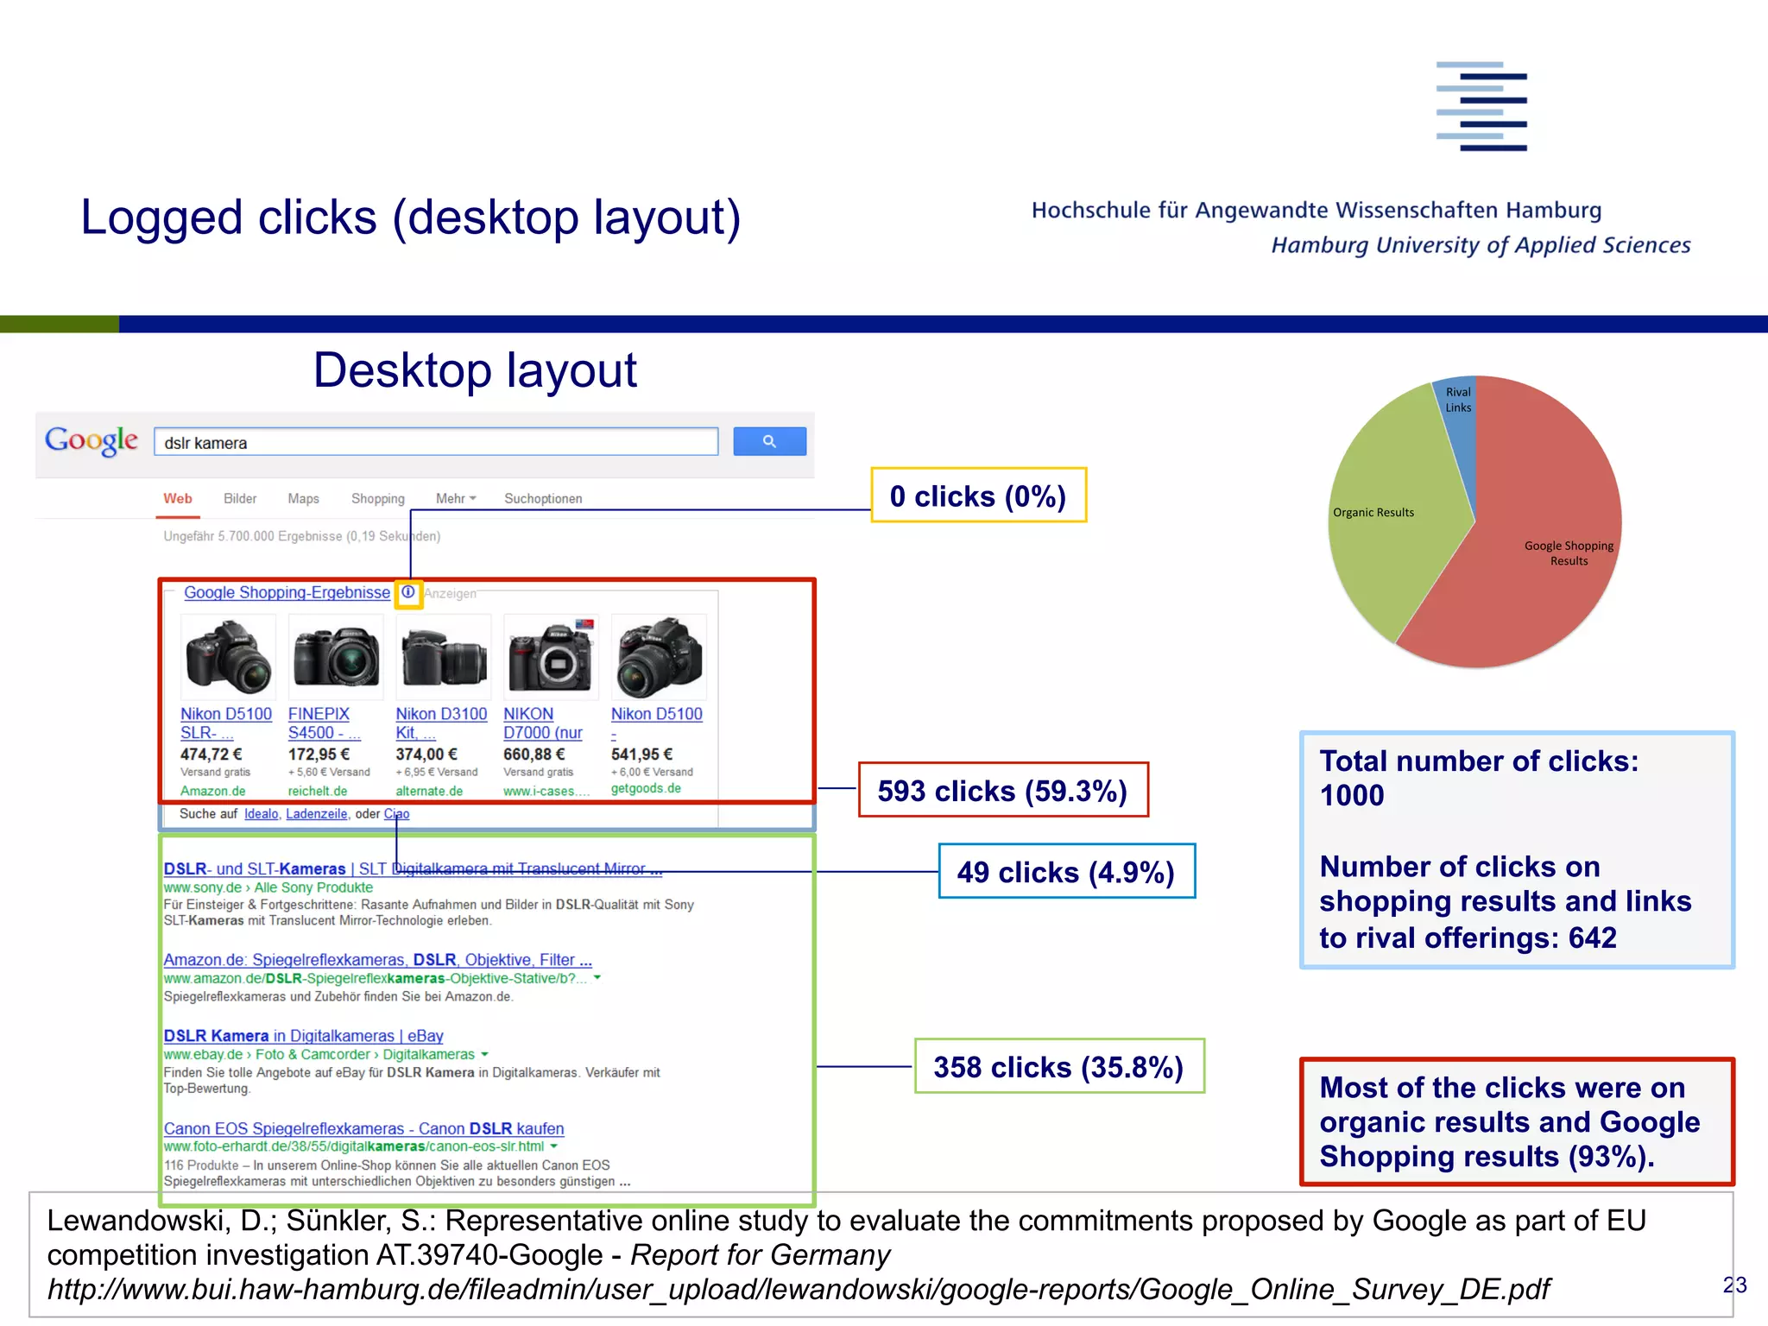Screen dimensions: 1768x1326
Task: Follow the Ladenzeile rival link
Action: [317, 814]
